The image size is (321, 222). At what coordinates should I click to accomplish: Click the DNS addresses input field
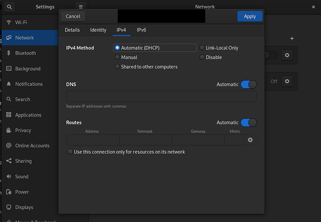coord(161,96)
